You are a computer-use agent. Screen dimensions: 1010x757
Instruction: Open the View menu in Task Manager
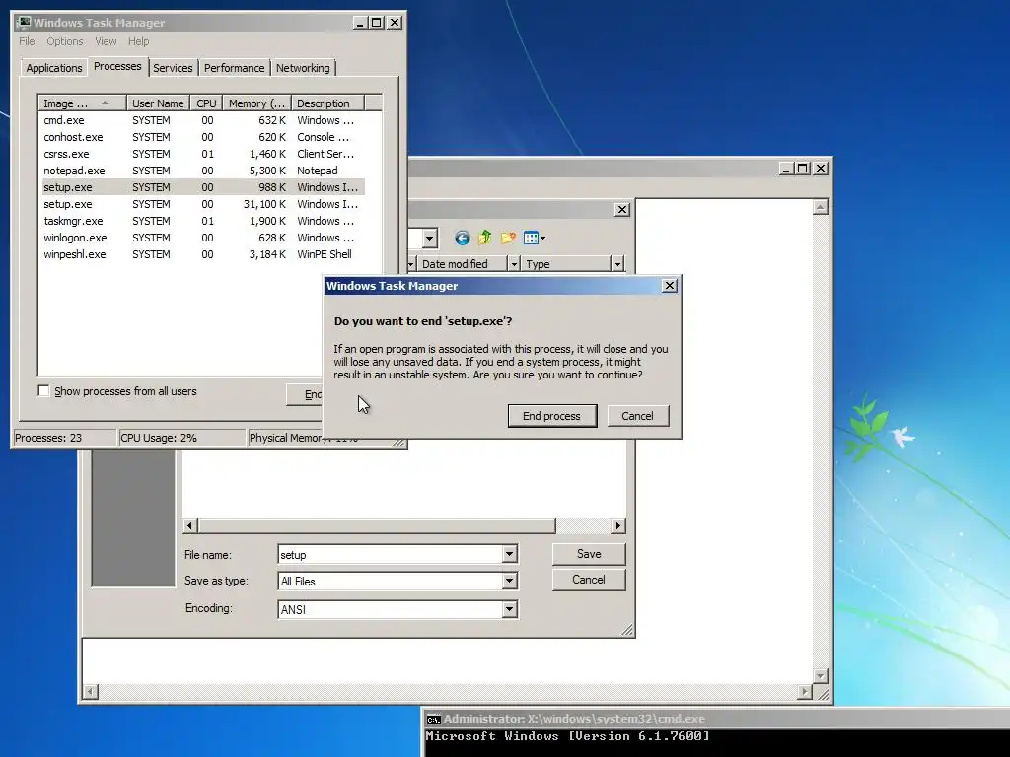pos(106,41)
